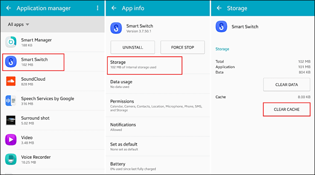
Task: Expand the All apps filter dropdown
Action: (x=19, y=24)
